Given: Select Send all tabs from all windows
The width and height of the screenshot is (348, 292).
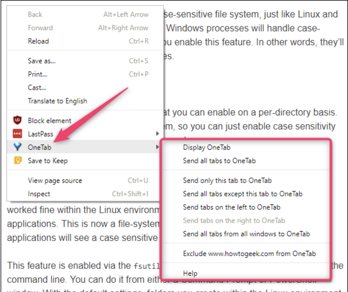Looking at the screenshot, I should 246,234.
